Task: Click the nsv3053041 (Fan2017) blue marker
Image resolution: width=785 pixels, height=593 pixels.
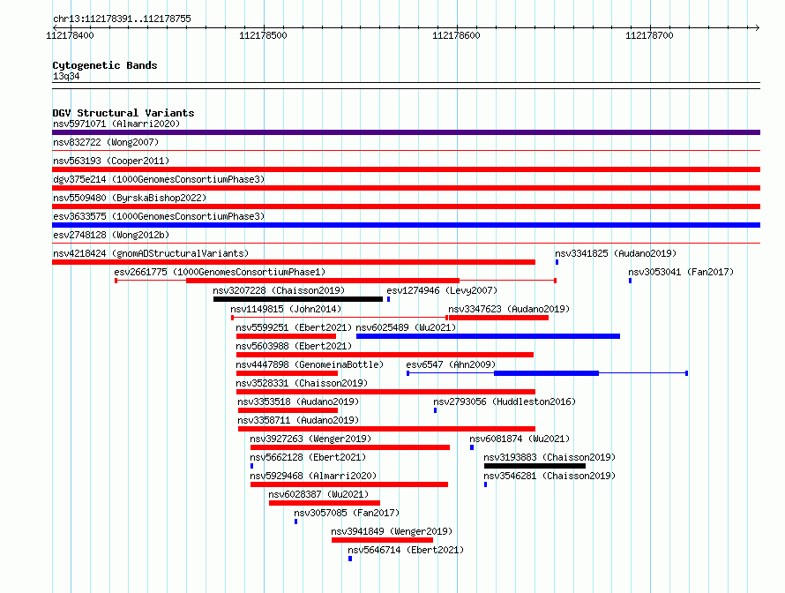Action: tap(630, 281)
